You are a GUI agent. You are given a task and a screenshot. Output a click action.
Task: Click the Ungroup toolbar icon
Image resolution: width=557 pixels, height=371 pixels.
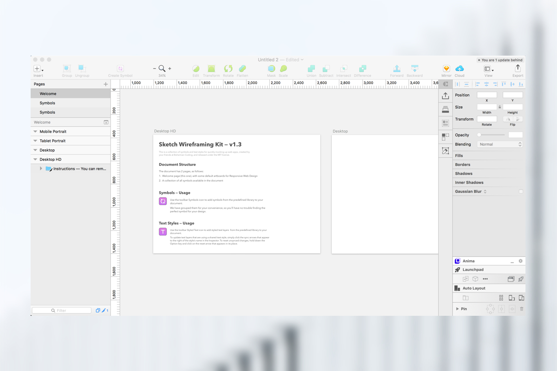pyautogui.click(x=82, y=69)
